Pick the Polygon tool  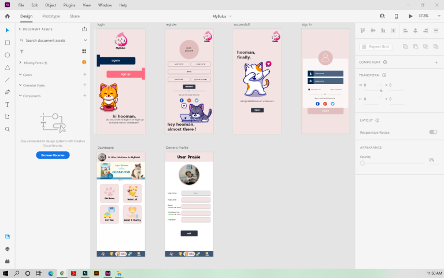(8, 67)
